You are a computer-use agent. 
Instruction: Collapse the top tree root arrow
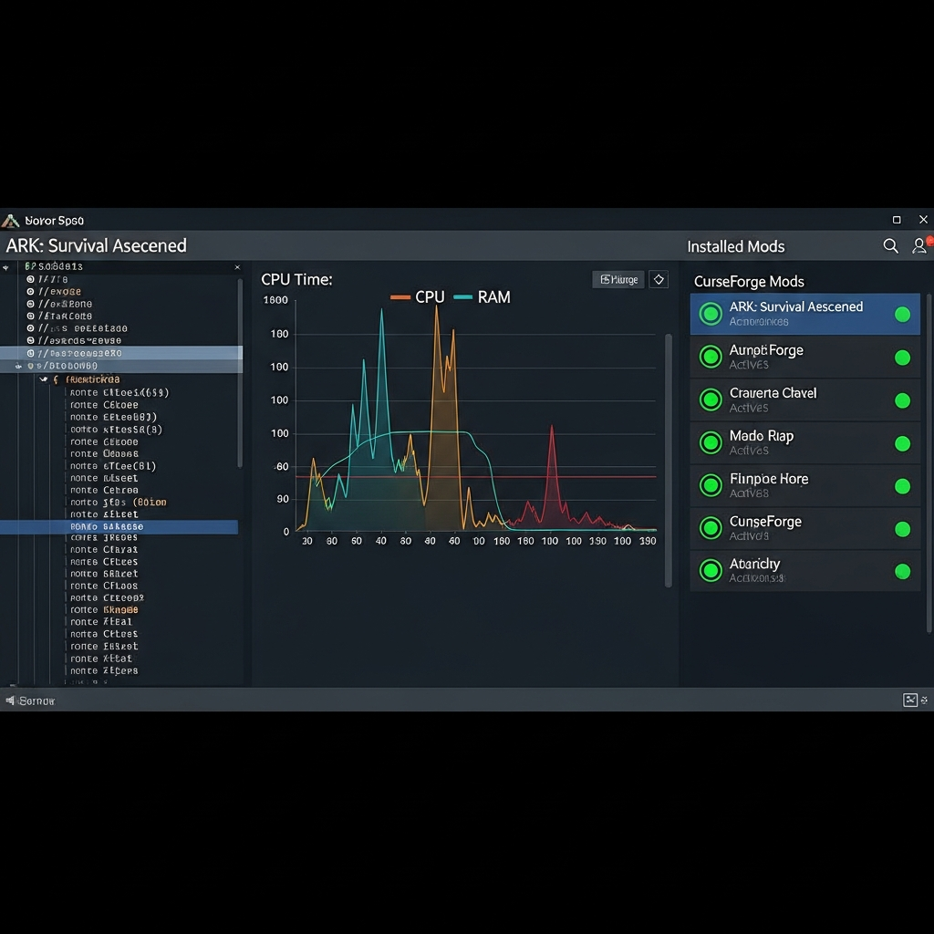6,267
